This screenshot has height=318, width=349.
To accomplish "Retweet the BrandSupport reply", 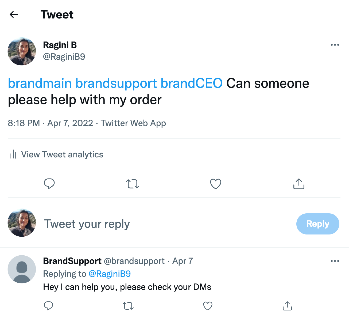I will click(128, 306).
